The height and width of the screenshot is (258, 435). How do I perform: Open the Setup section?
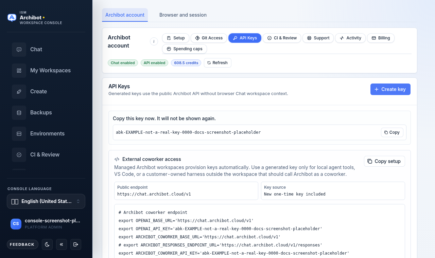pyautogui.click(x=176, y=38)
